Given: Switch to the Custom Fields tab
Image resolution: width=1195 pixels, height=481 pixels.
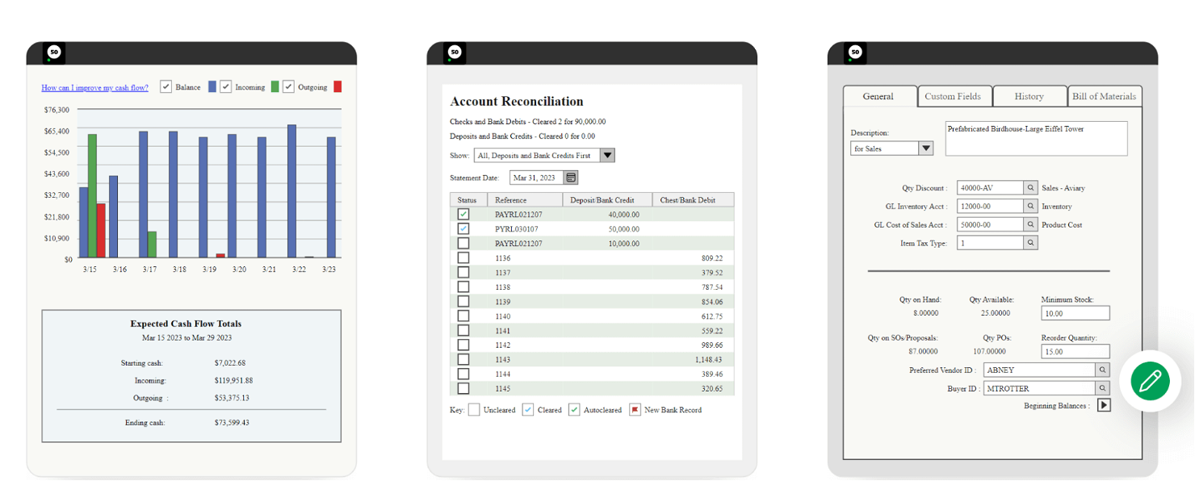Looking at the screenshot, I should pyautogui.click(x=954, y=96).
